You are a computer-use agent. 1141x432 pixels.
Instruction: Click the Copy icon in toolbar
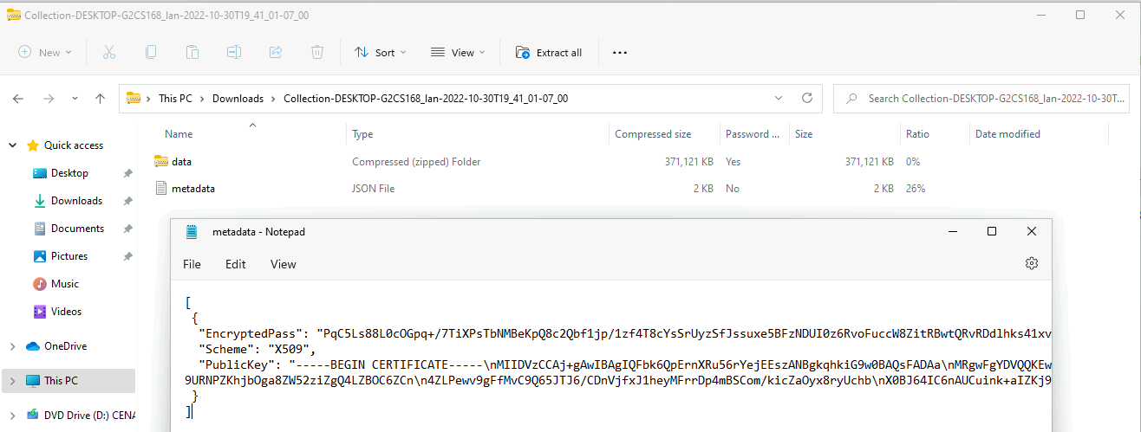coord(151,53)
